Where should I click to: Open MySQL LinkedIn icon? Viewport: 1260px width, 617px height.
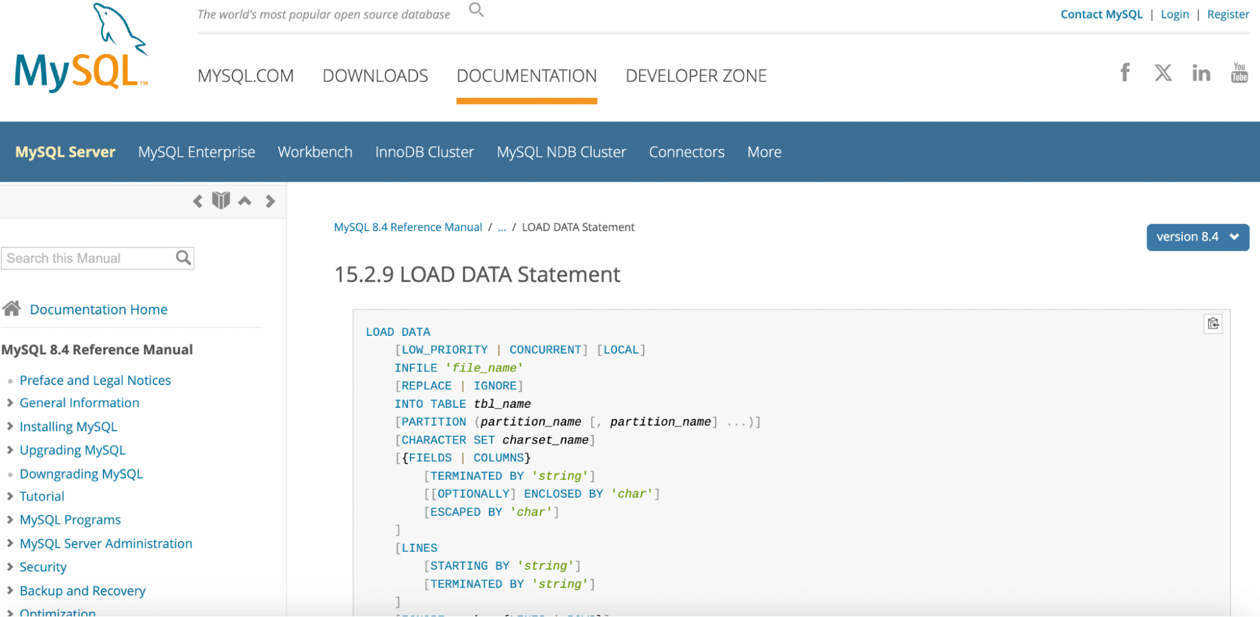tap(1201, 73)
